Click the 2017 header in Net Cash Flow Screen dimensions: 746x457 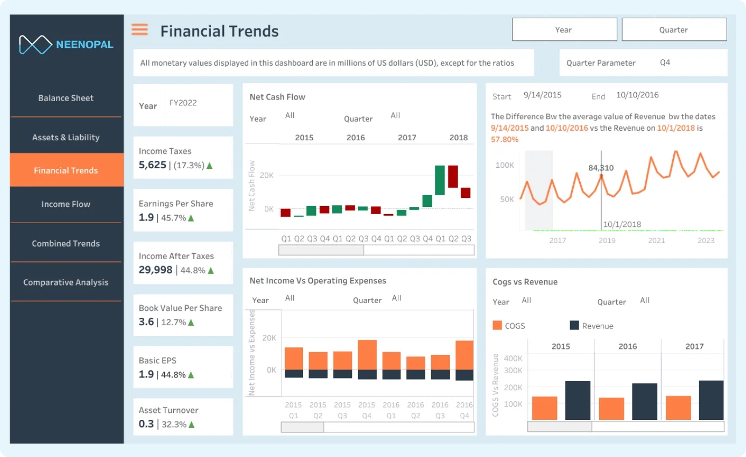[x=407, y=138]
